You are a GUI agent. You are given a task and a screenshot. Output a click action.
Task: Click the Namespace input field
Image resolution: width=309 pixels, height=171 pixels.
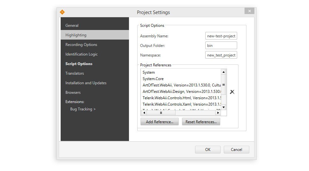221,55
